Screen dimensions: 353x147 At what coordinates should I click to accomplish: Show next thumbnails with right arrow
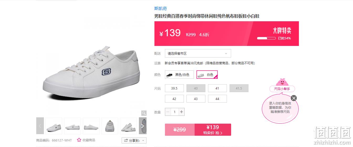coord(143,126)
